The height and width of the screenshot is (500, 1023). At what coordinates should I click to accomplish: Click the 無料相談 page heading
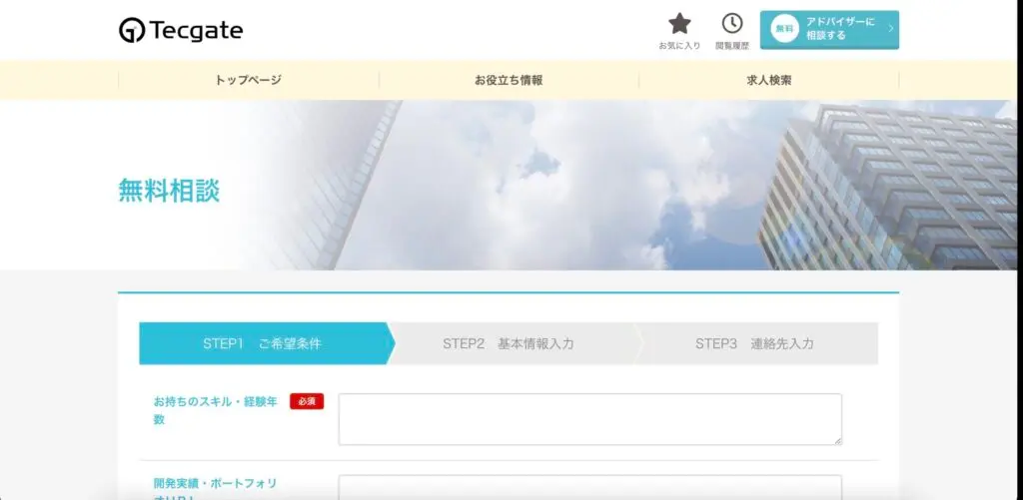[169, 191]
